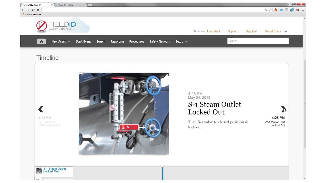Click the grey picture extension icon
The image size is (326, 183).
point(287,10)
